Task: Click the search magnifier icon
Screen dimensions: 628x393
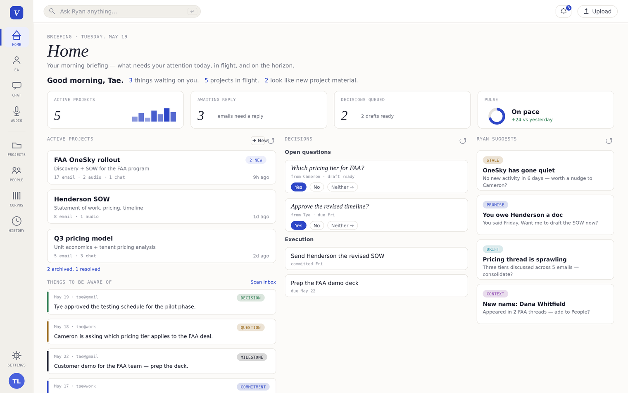Action: pos(52,11)
